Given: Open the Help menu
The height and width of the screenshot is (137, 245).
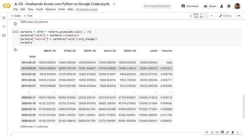Looking at the screenshot, I should (x=70, y=9).
